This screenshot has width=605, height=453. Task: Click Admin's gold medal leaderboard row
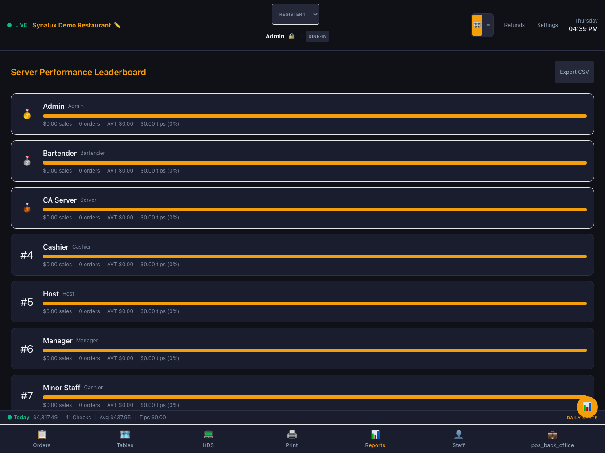pos(302,114)
